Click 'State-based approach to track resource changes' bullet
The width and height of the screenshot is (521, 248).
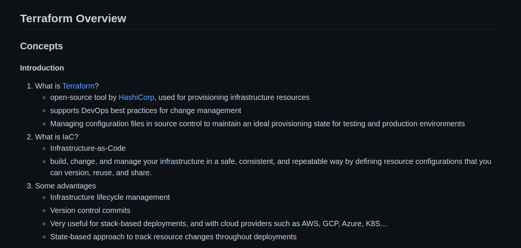click(173, 237)
